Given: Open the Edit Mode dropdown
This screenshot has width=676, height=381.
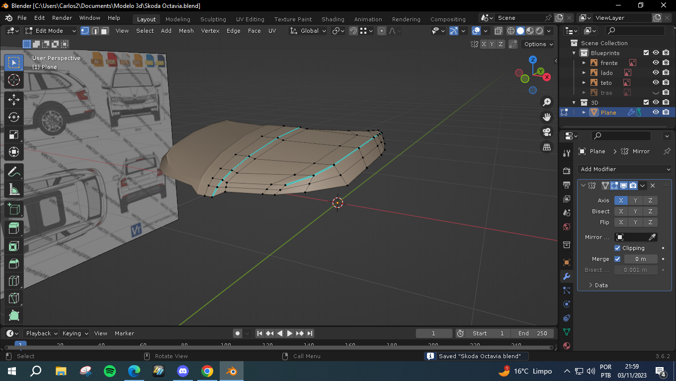Looking at the screenshot, I should tap(51, 31).
